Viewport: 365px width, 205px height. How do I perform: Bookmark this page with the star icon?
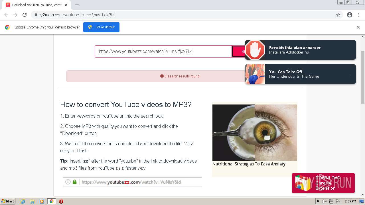pos(338,15)
